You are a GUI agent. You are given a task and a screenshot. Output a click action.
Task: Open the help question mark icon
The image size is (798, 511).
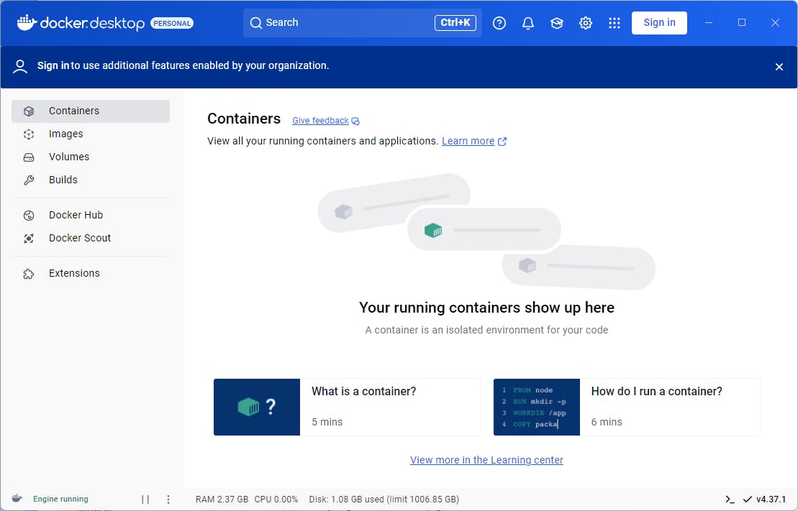(x=499, y=23)
